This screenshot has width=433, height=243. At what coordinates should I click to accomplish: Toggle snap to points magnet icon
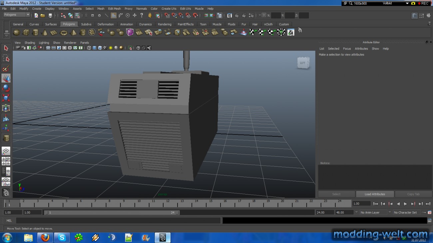(181, 15)
